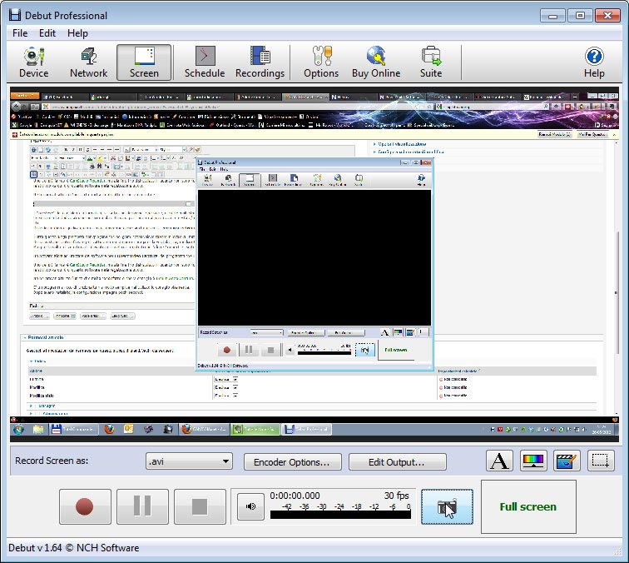Open the color adjustment settings

[533, 461]
